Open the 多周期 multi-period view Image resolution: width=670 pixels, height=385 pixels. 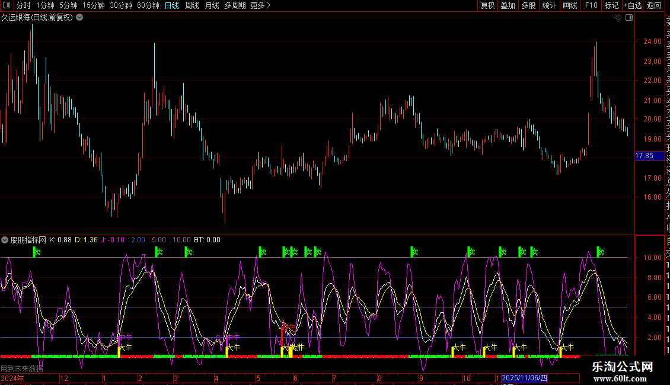pos(235,5)
